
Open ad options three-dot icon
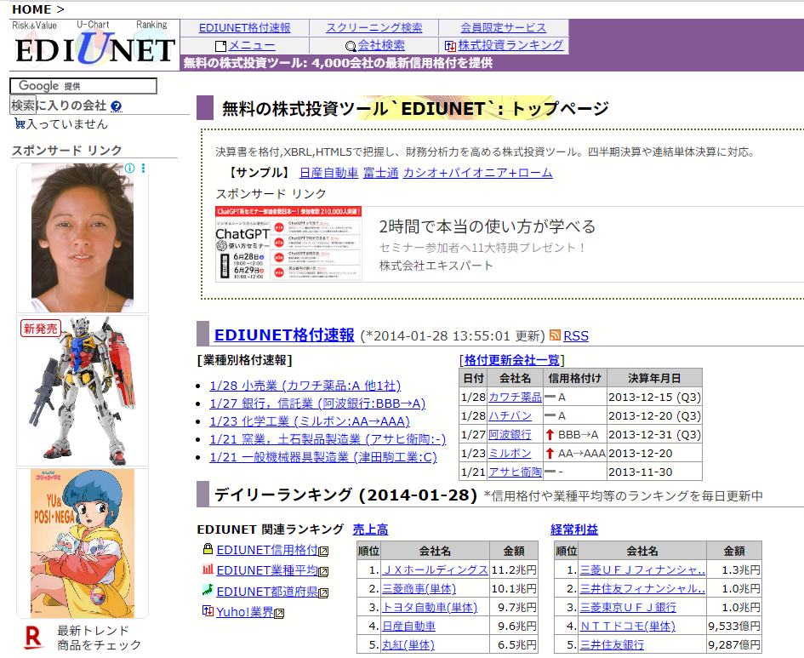click(x=143, y=169)
